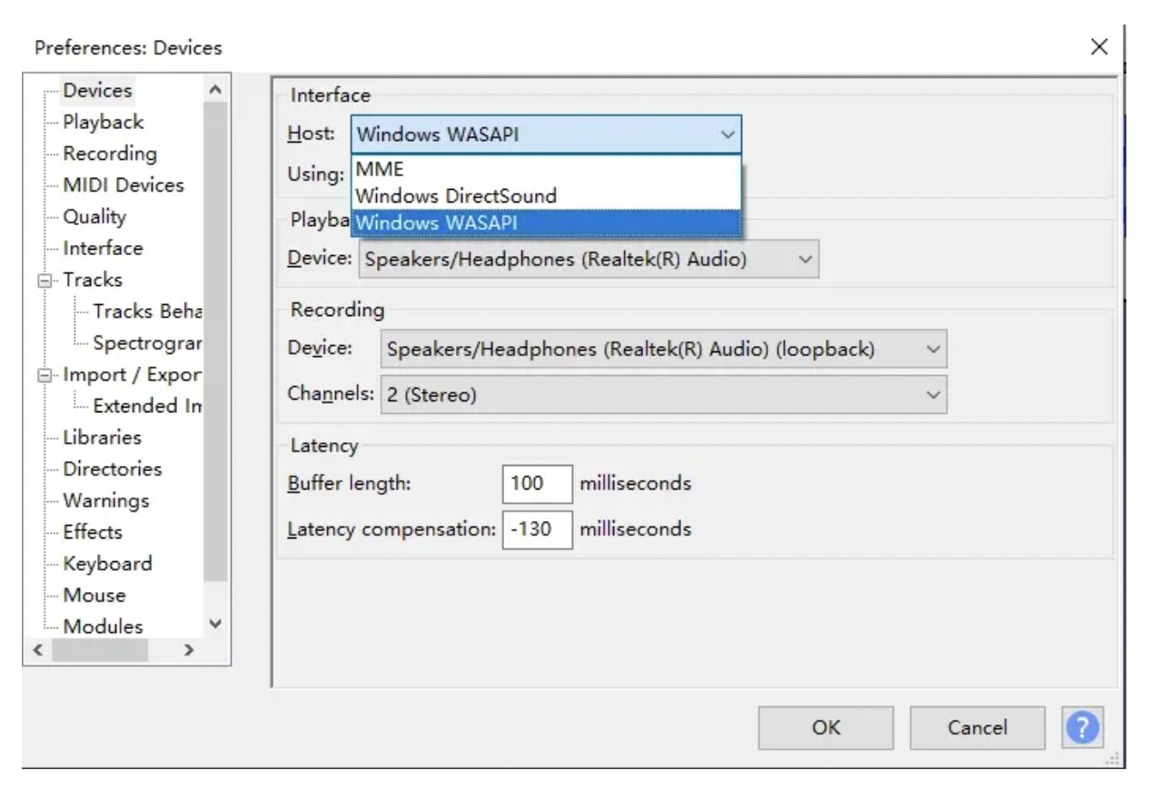The image size is (1150, 790).
Task: Open the Warnings preferences page
Action: pos(105,500)
